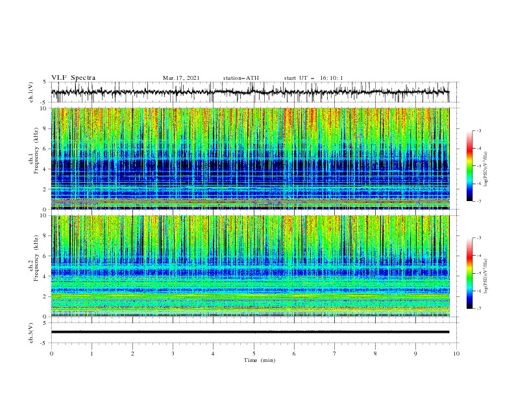Click the 'station=ATH' label
Screen dimensions: 514x397
pos(241,78)
